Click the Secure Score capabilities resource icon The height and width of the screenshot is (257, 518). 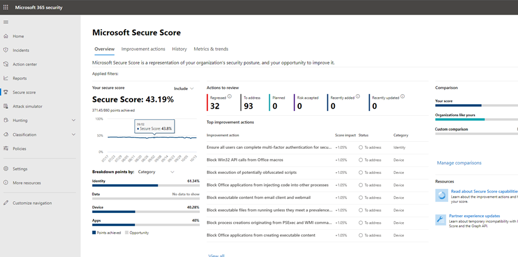441,195
